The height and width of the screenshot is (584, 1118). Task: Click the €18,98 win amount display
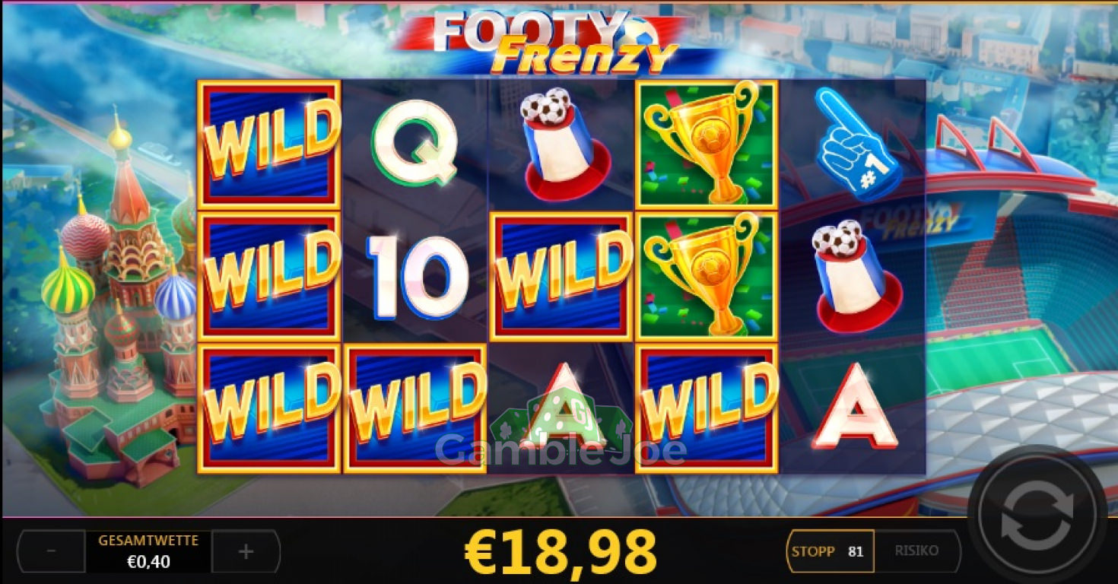[561, 551]
